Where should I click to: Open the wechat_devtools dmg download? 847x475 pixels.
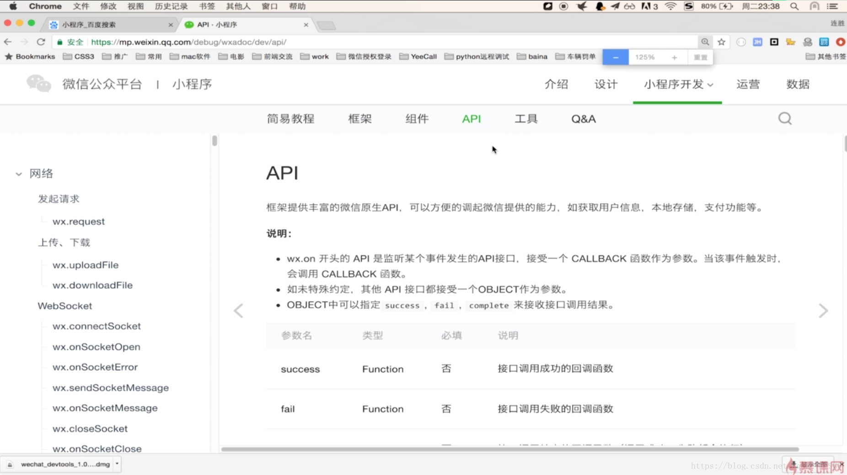point(60,464)
